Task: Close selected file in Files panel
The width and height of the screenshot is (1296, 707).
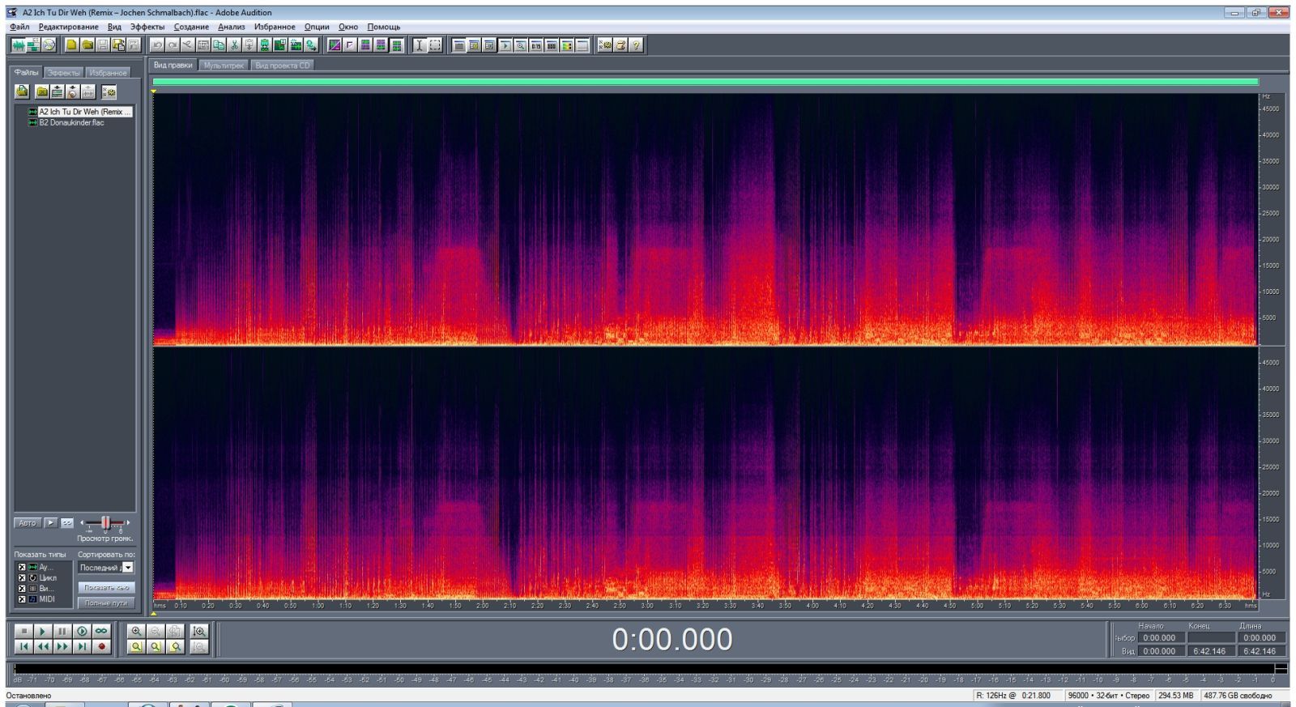Action: pyautogui.click(x=42, y=92)
